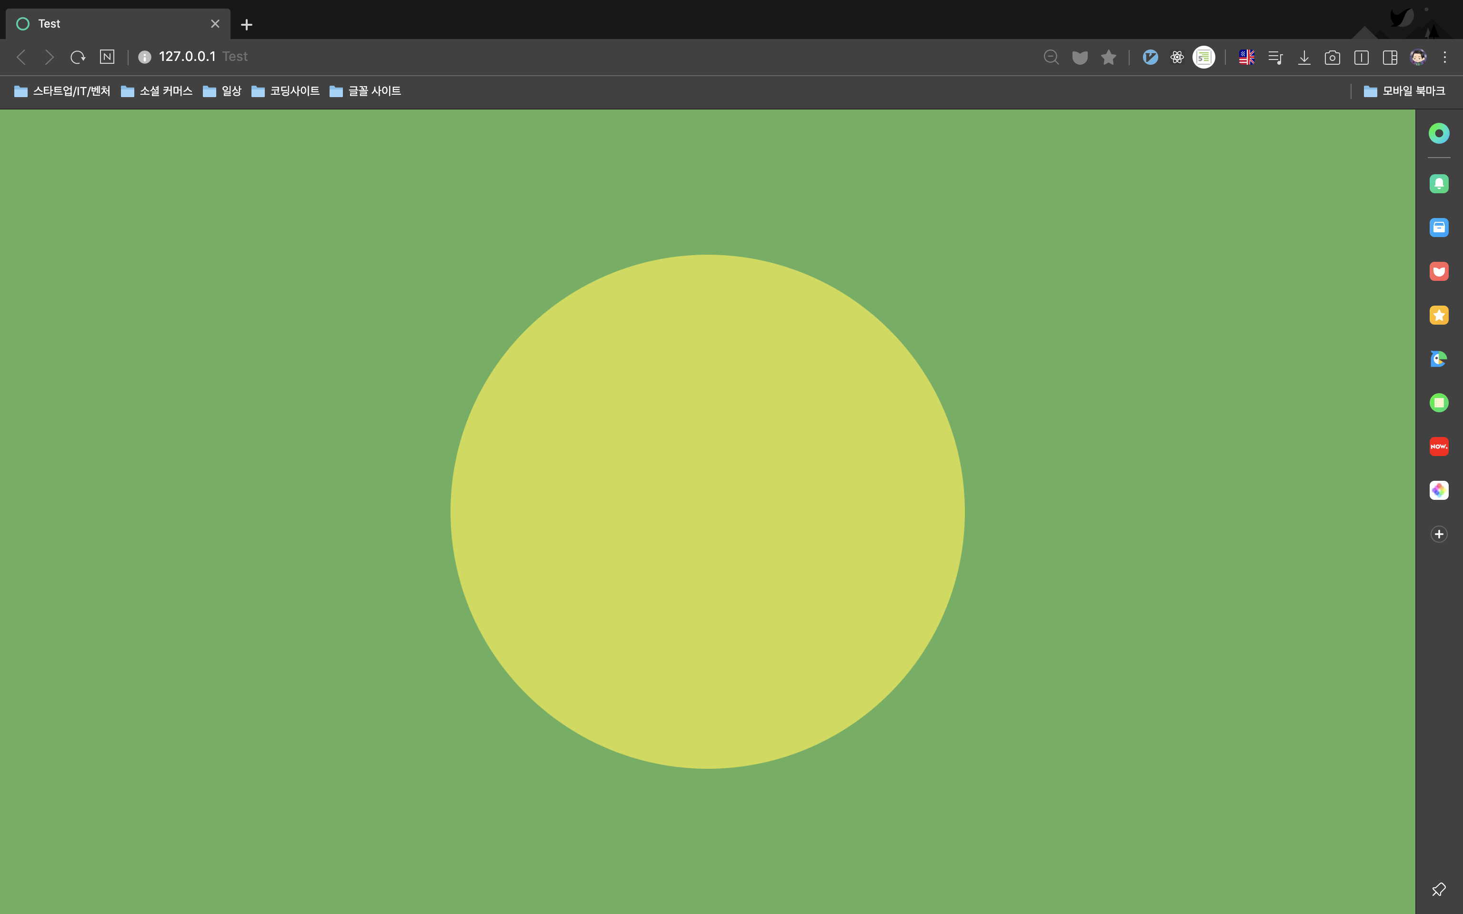Open the downloads arrow icon
Image resolution: width=1463 pixels, height=914 pixels.
pos(1304,58)
